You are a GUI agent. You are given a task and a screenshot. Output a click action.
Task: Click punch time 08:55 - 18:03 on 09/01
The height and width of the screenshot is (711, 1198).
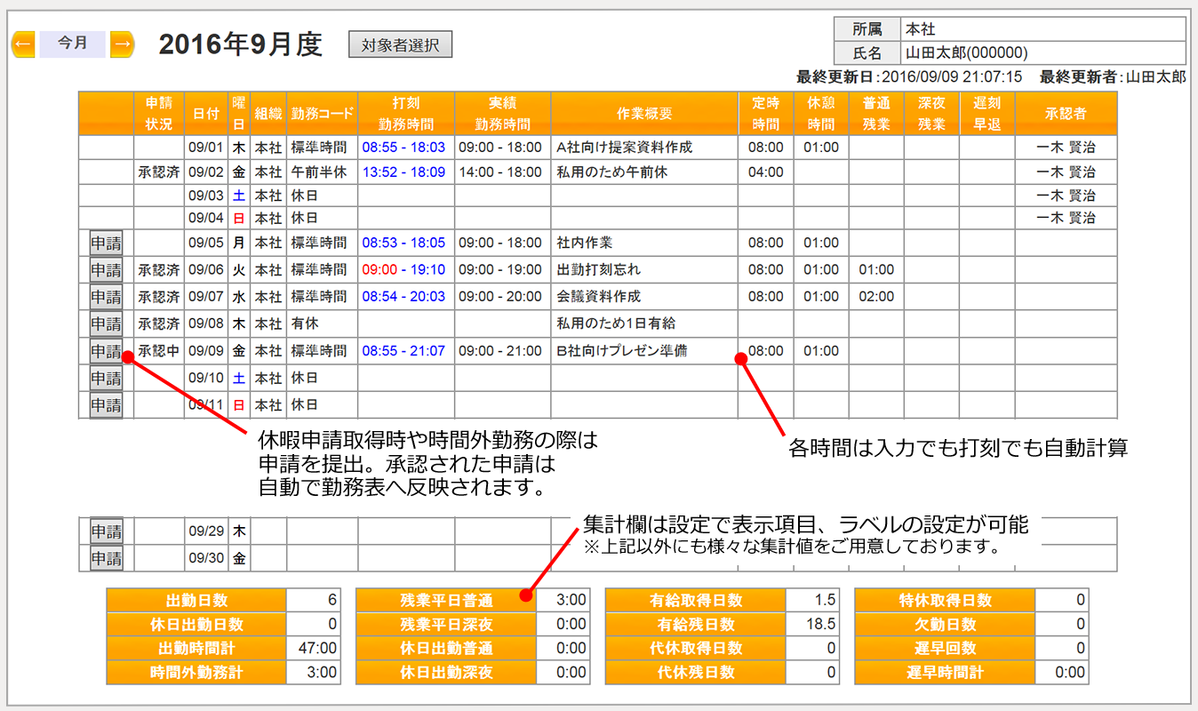coord(403,147)
